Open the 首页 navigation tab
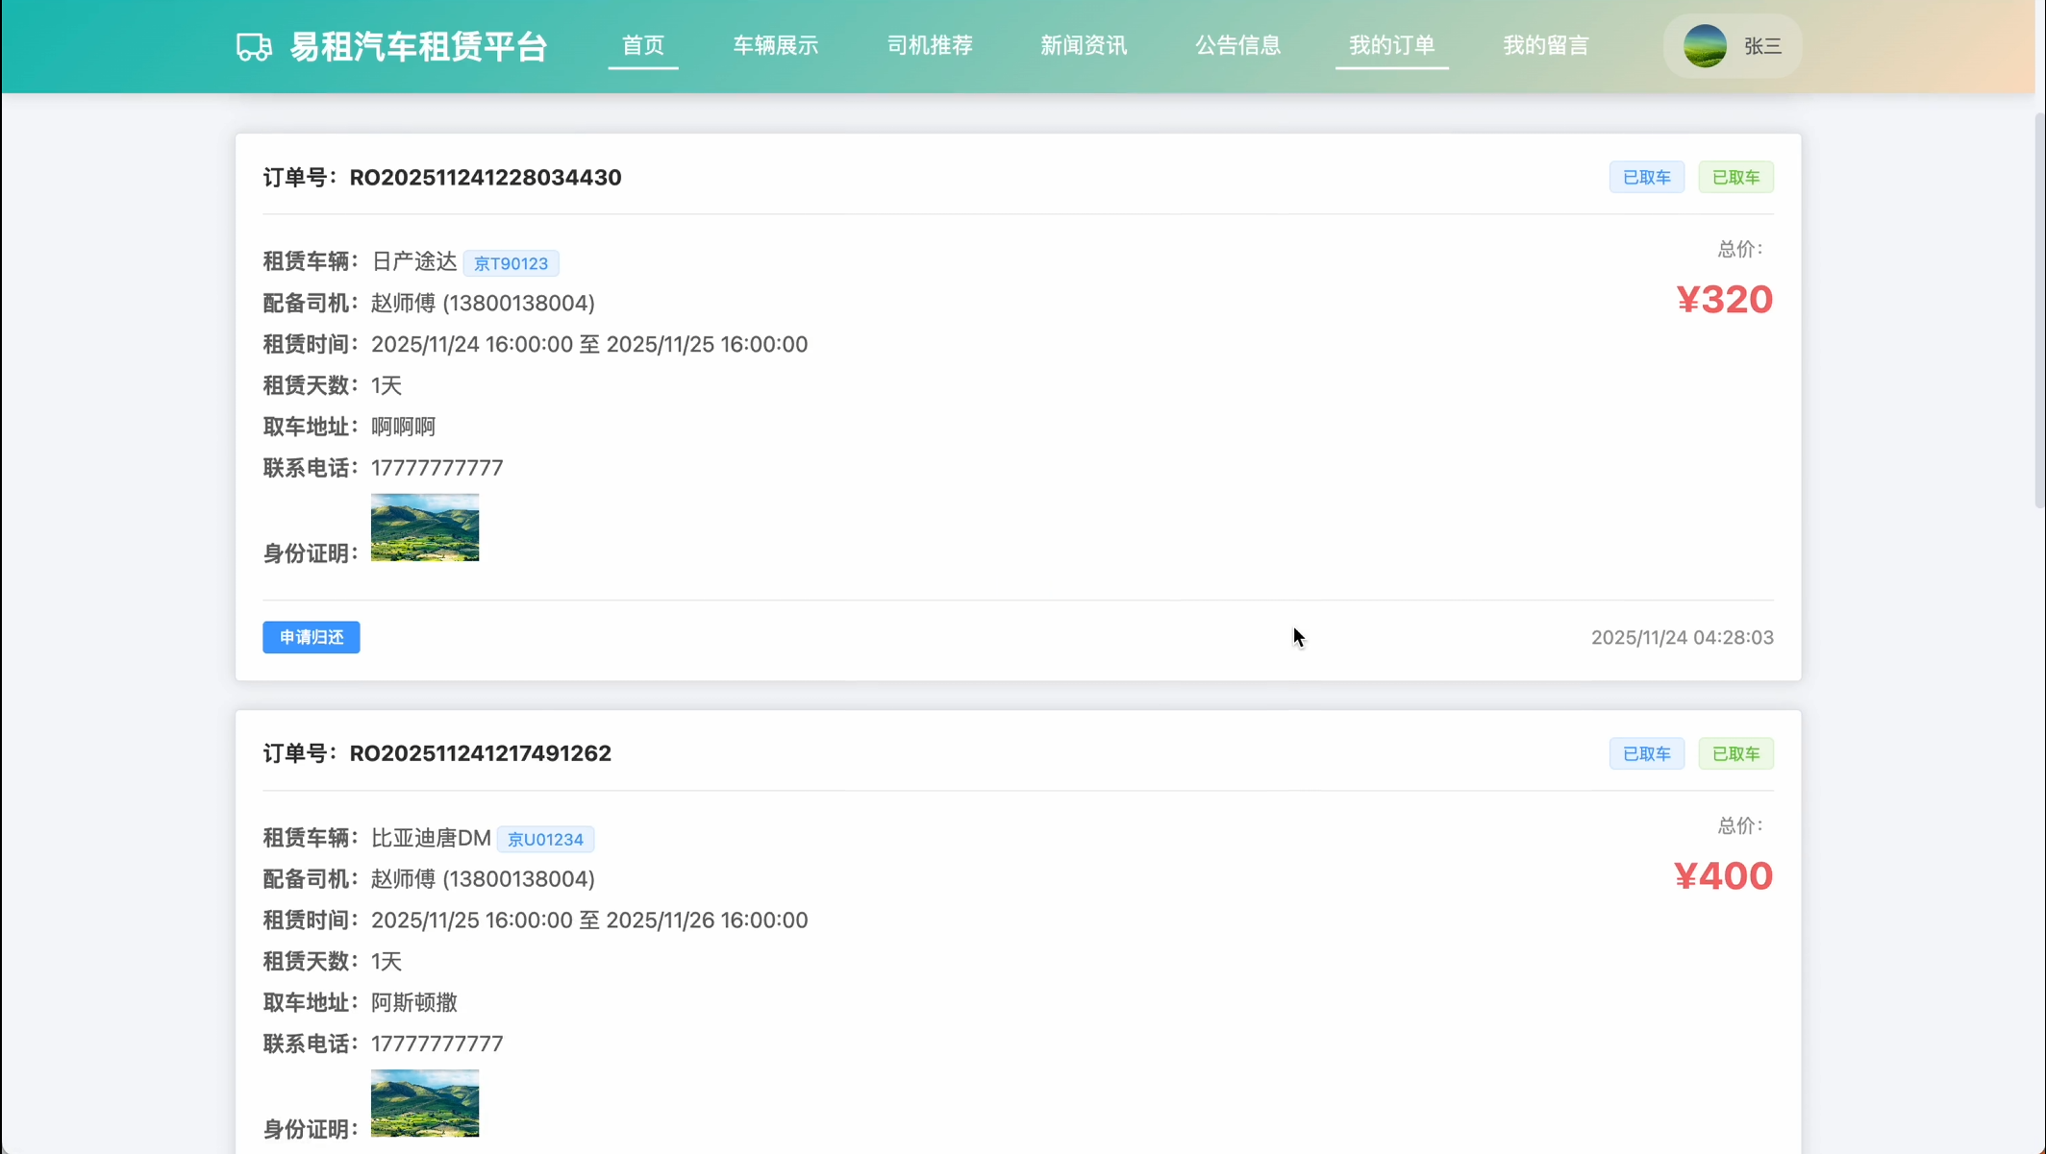The width and height of the screenshot is (2046, 1154). [x=642, y=45]
